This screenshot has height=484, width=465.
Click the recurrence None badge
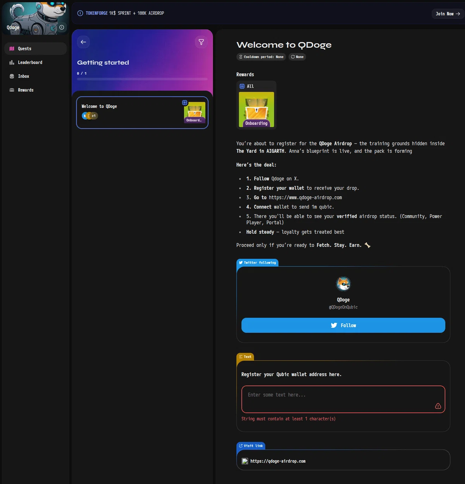pyautogui.click(x=297, y=57)
